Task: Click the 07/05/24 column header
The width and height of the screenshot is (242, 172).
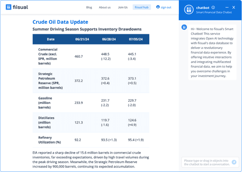Action: coord(135,39)
